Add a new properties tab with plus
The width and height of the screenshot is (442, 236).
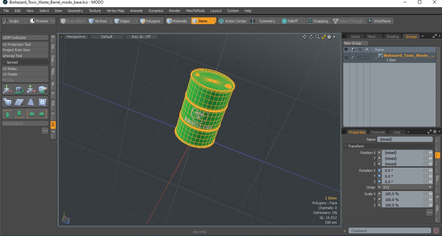coord(408,132)
